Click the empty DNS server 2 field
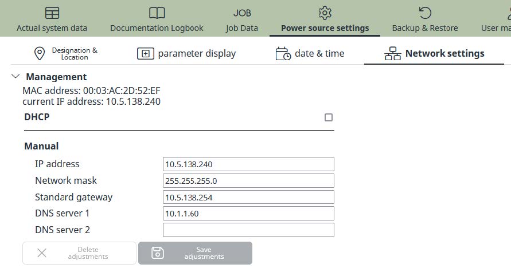The height and width of the screenshot is (268, 511). 248,230
